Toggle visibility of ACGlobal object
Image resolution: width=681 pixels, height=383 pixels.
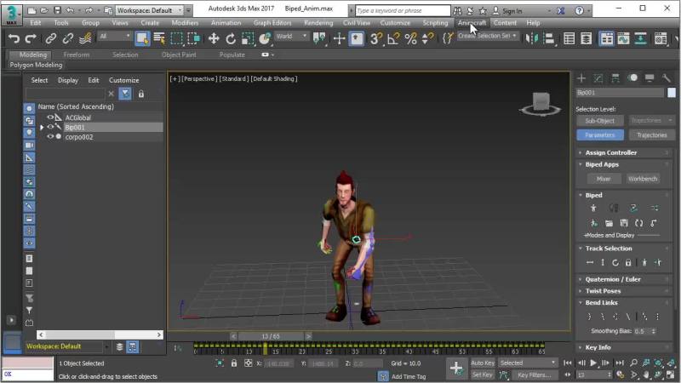pos(50,117)
